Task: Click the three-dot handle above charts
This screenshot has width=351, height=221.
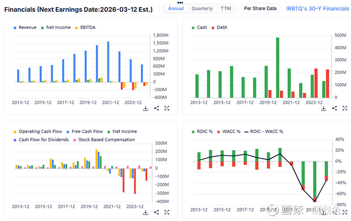Action: [180, 2]
